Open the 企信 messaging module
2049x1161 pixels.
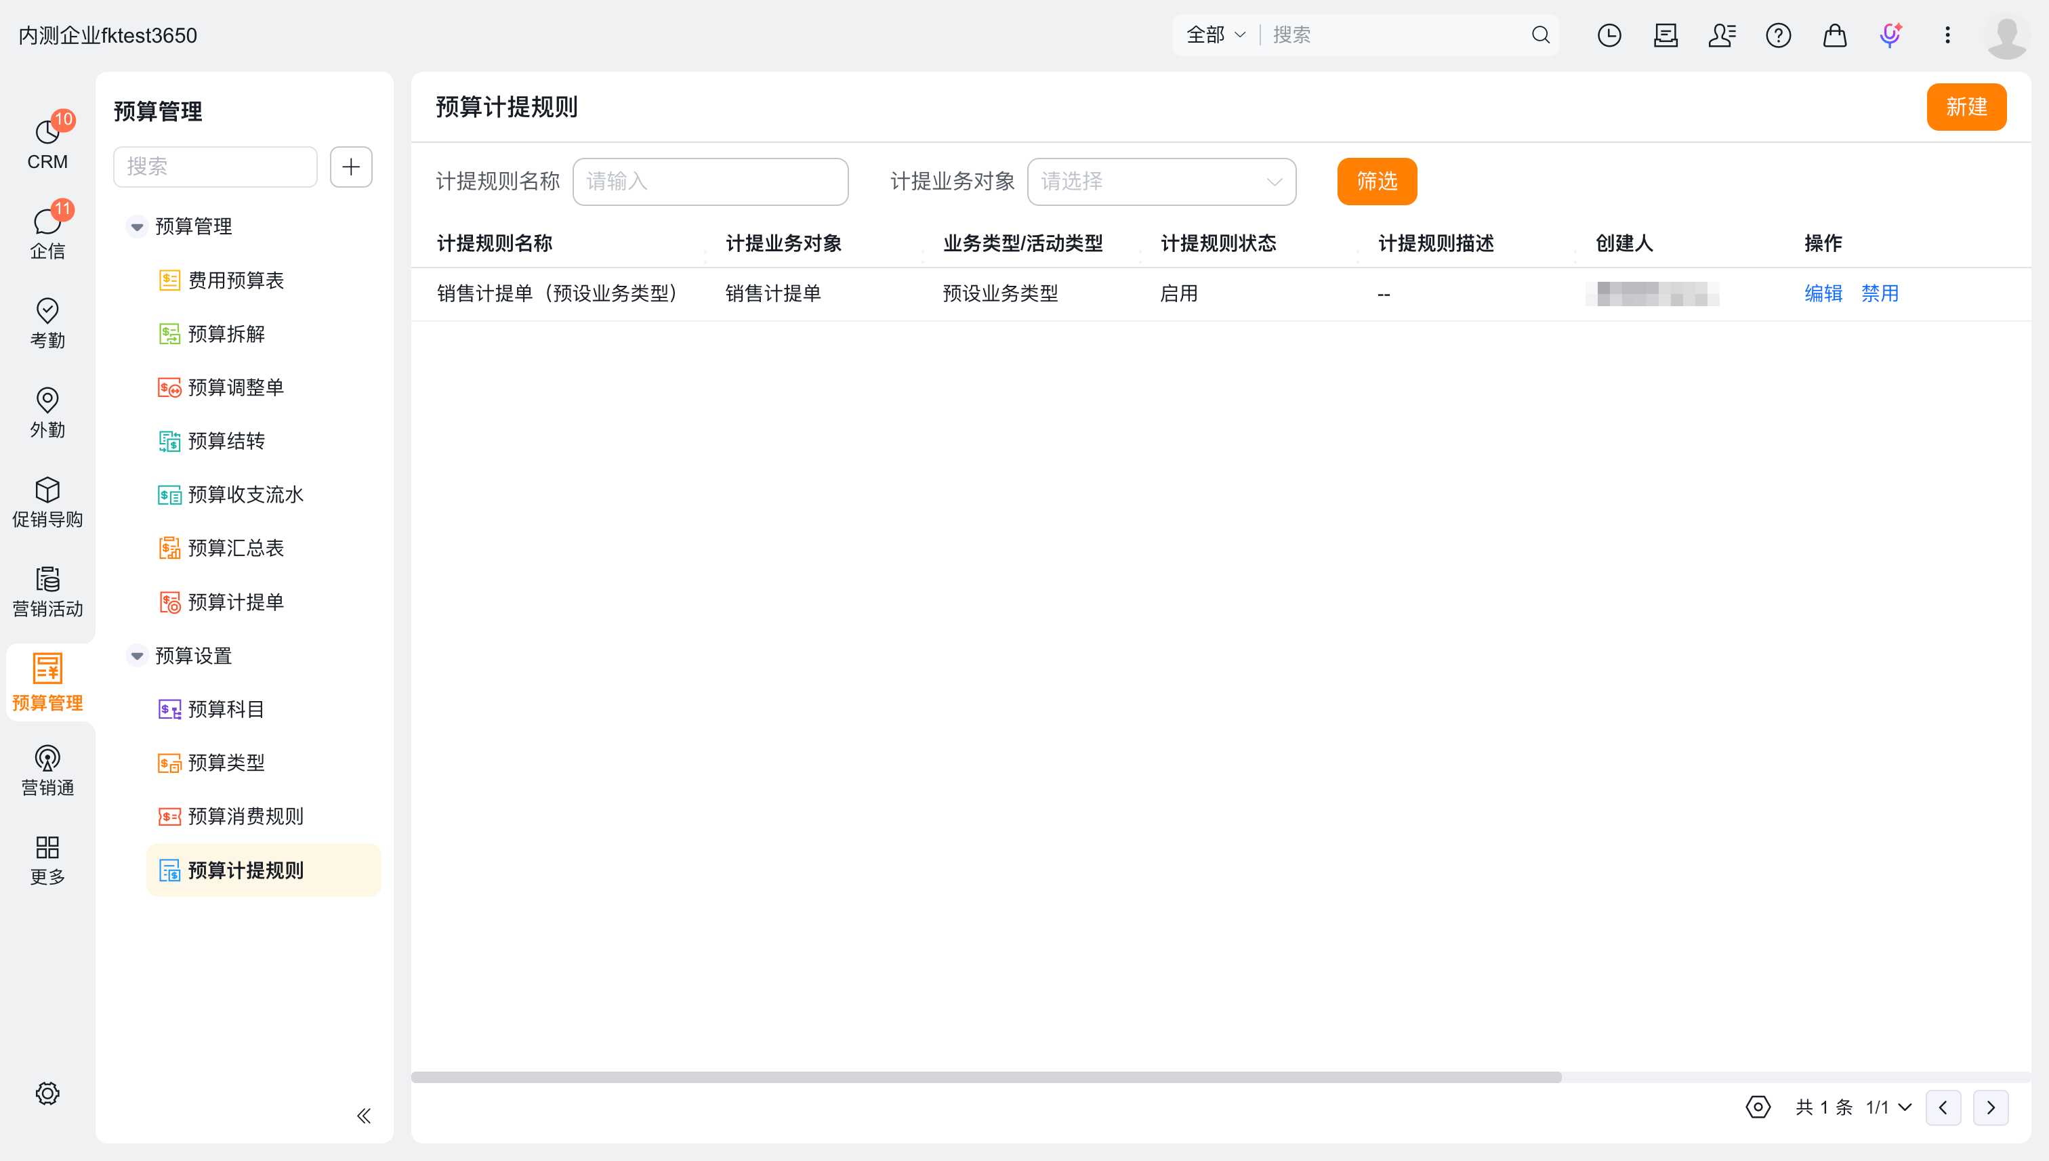47,232
